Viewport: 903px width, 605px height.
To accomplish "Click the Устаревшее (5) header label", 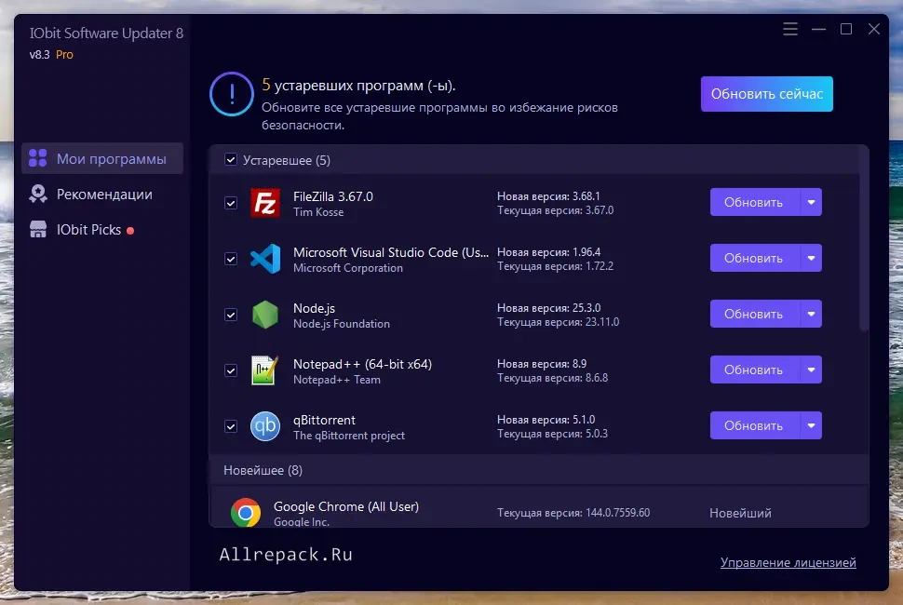I will pyautogui.click(x=286, y=160).
